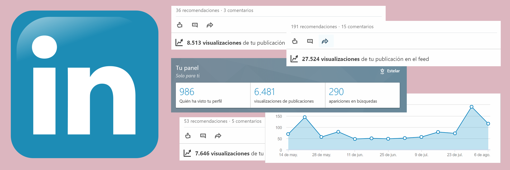
Task: Open the 986 Quién ha visto tu perfil card
Action: click(x=213, y=95)
